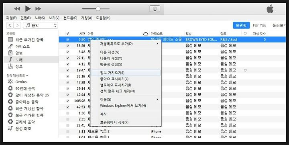The height and width of the screenshot is (145, 289).
Task: Open the 보기(V) menu
Action: coord(54,18)
